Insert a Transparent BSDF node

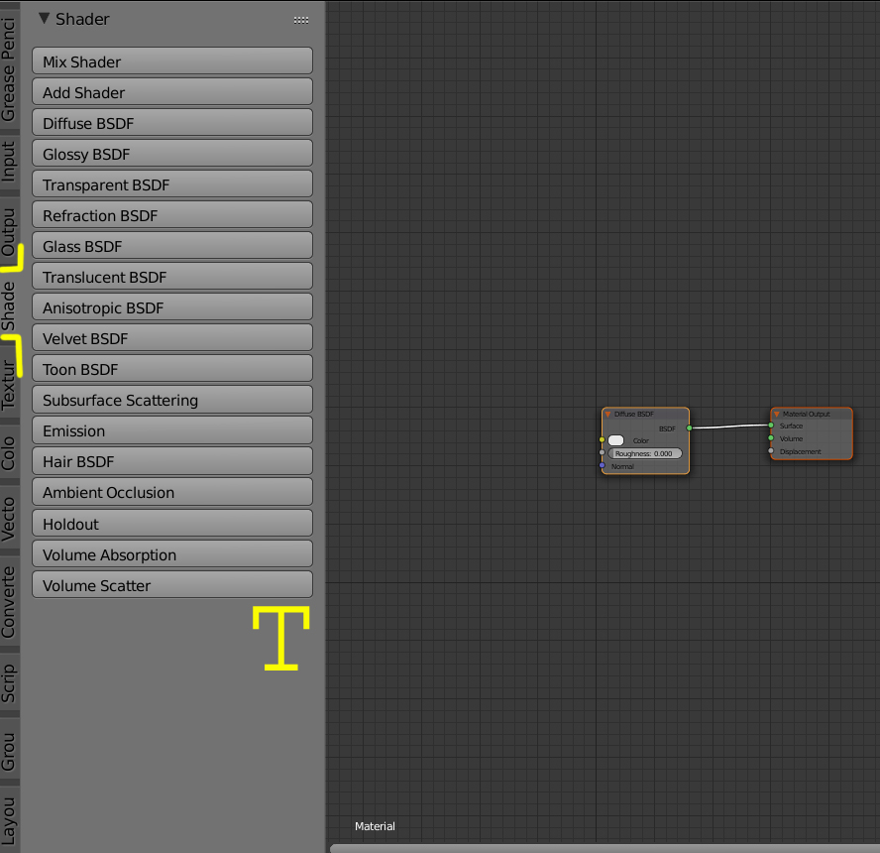click(x=172, y=184)
